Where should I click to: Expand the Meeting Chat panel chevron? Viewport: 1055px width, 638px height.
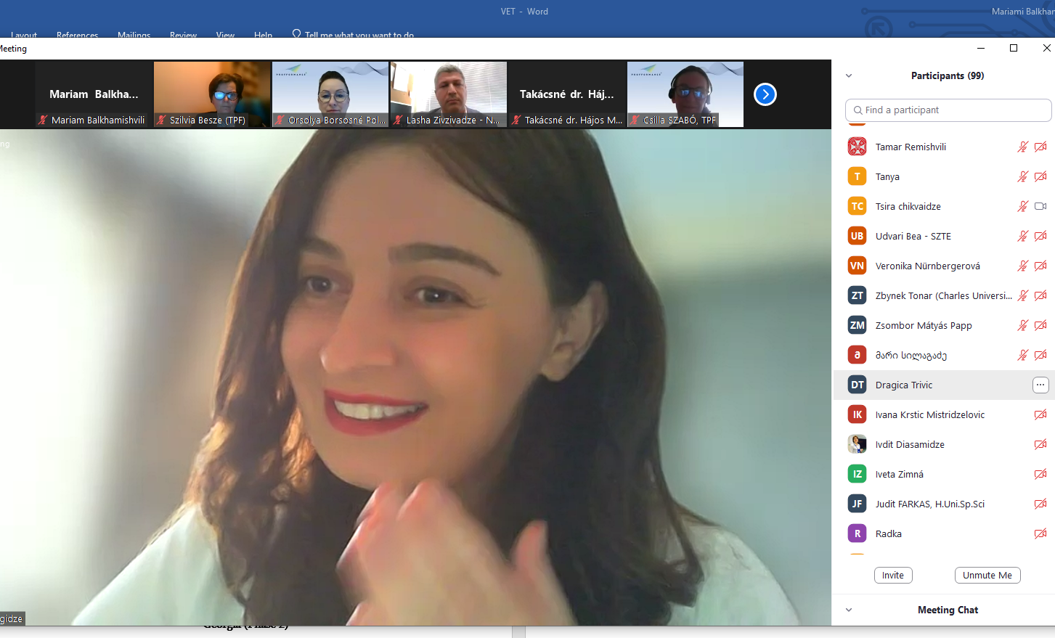pyautogui.click(x=849, y=610)
